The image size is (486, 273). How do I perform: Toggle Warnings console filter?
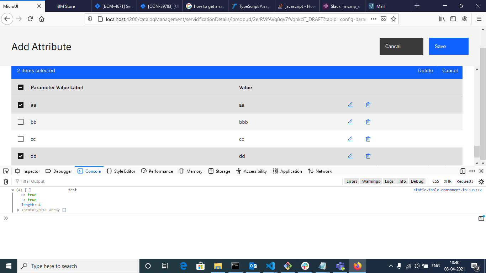point(371,181)
